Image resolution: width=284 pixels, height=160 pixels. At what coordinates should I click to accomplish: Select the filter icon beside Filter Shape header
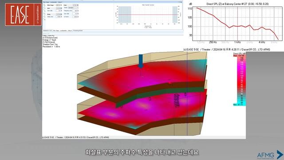tap(44, 5)
